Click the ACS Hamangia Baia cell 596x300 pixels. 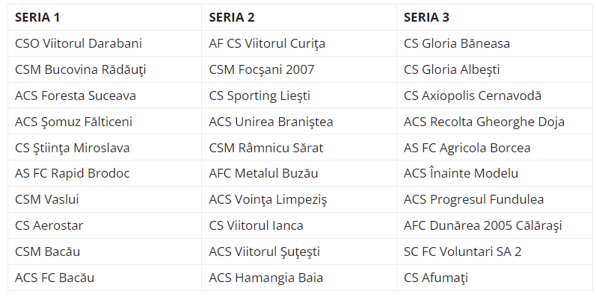(x=265, y=278)
